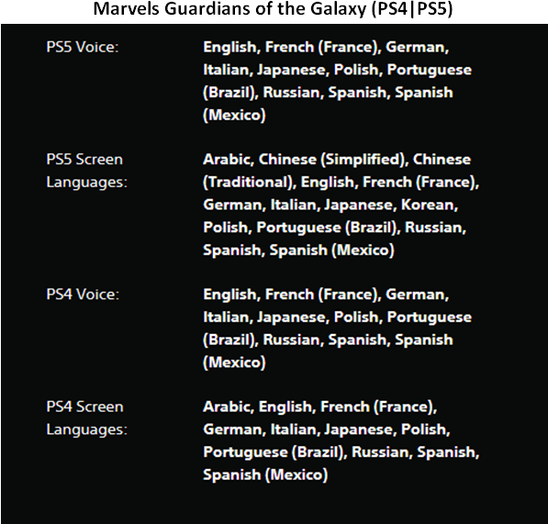Click English in the PS4 Voice list
This screenshot has height=524, width=548.
point(231,295)
